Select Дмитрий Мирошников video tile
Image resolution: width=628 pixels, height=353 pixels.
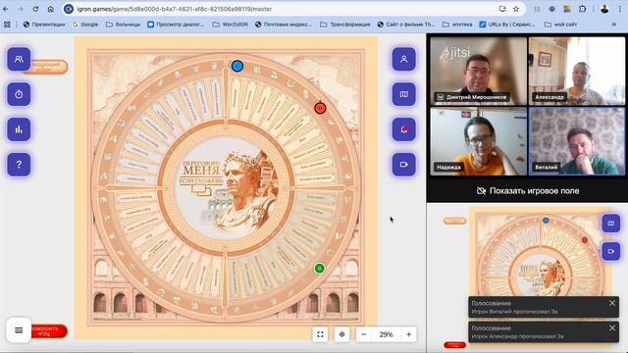click(479, 71)
